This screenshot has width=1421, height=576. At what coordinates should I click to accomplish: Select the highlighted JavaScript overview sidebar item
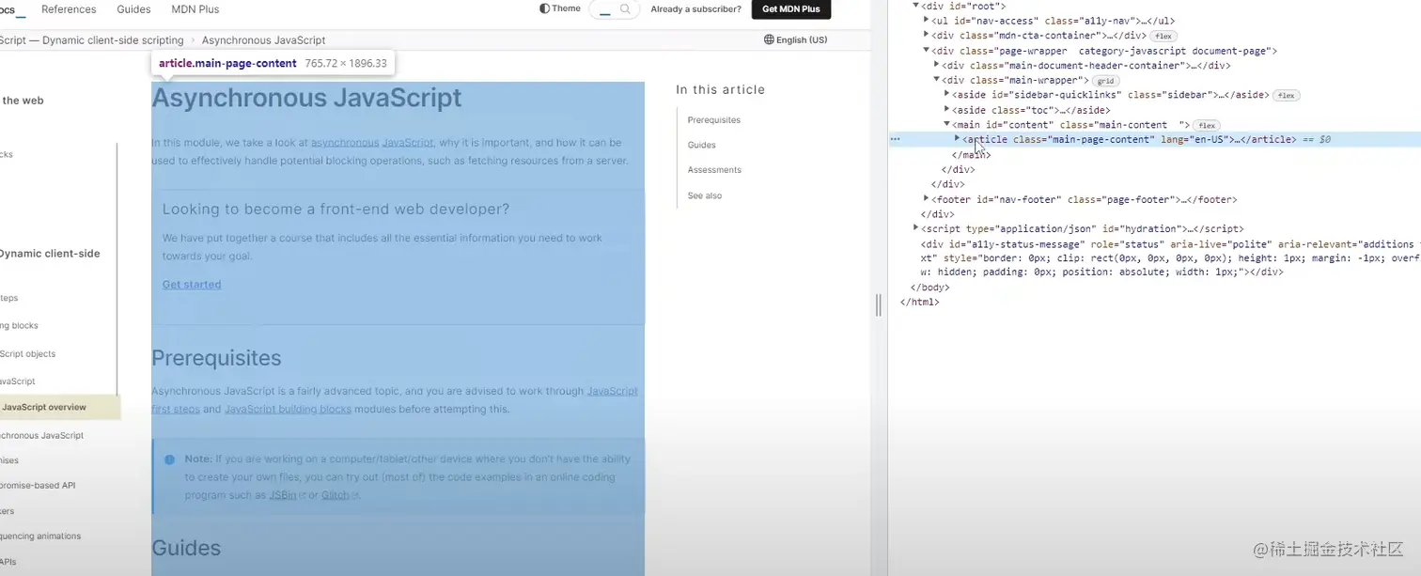pyautogui.click(x=60, y=408)
